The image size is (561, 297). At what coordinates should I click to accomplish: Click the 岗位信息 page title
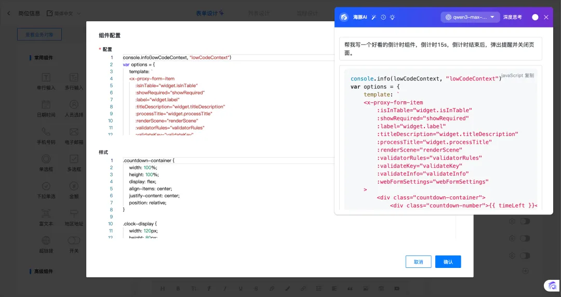29,13
